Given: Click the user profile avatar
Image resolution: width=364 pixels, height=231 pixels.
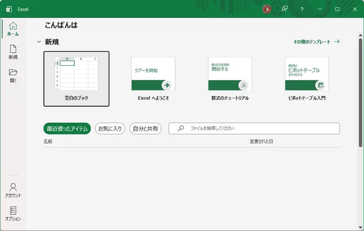Looking at the screenshot, I should (267, 9).
